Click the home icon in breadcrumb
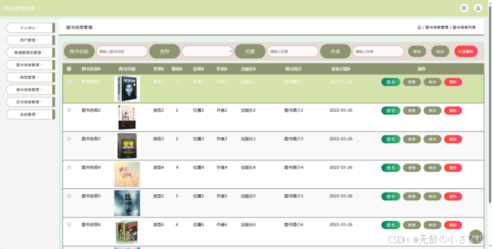The height and width of the screenshot is (249, 492). click(419, 27)
